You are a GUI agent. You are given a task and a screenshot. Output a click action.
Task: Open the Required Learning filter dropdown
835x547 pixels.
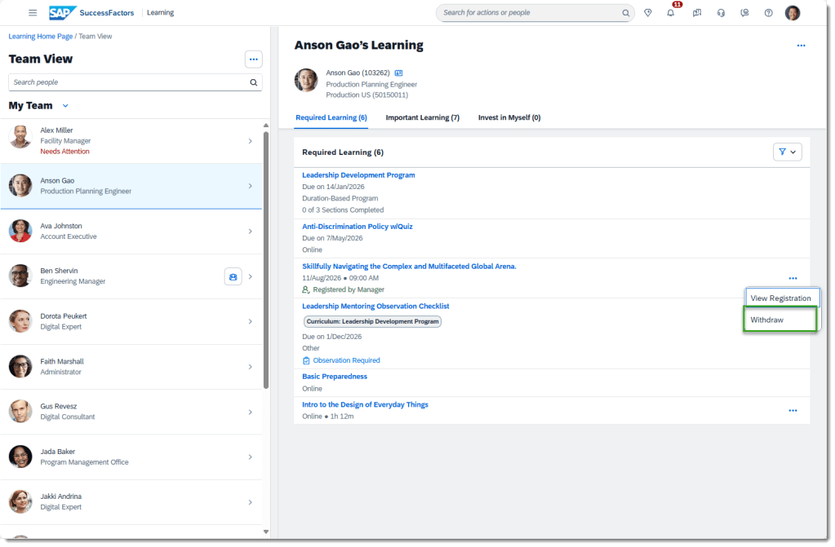click(787, 152)
